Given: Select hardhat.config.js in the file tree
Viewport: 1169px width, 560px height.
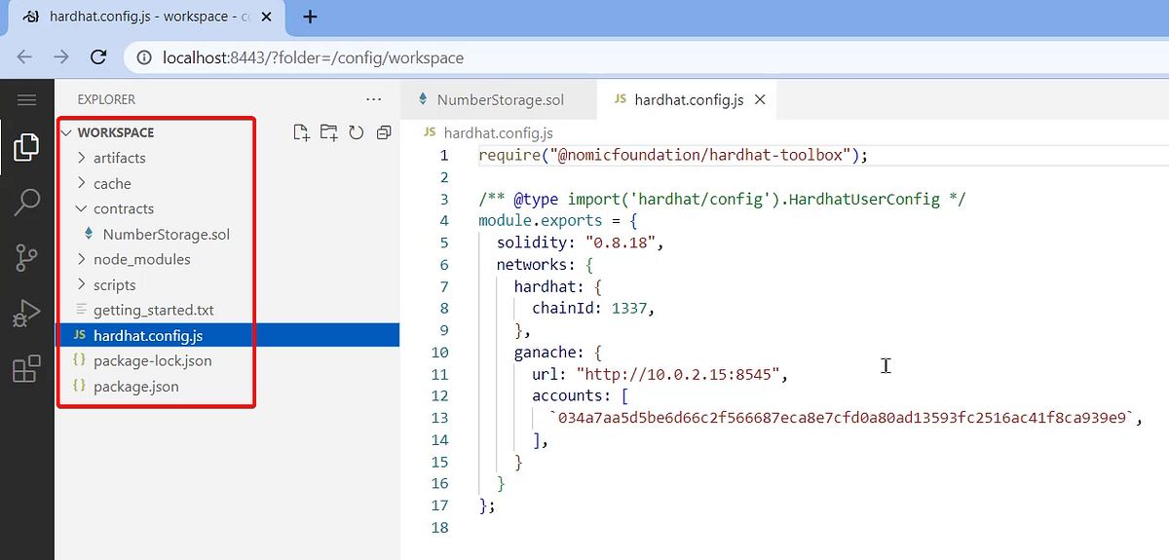Looking at the screenshot, I should pyautogui.click(x=227, y=335).
